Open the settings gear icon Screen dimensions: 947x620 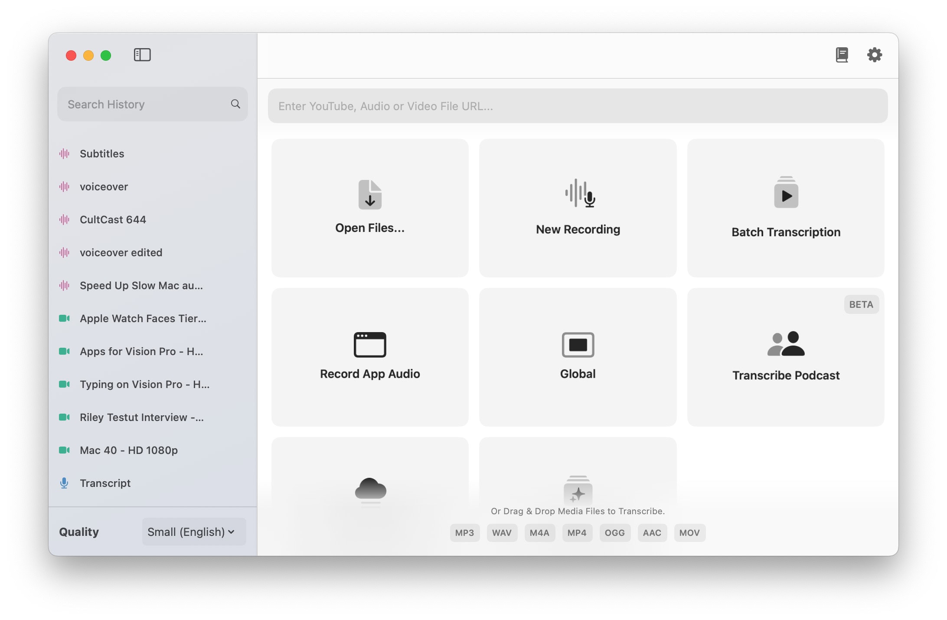[874, 55]
